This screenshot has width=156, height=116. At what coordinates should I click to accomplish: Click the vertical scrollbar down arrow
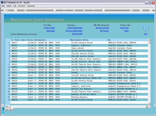[149, 104]
